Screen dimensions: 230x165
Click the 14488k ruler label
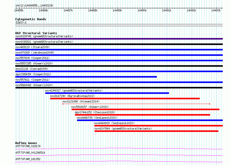pos(93,10)
